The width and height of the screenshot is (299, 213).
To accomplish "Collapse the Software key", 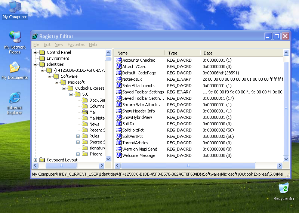I will (x=50, y=76).
